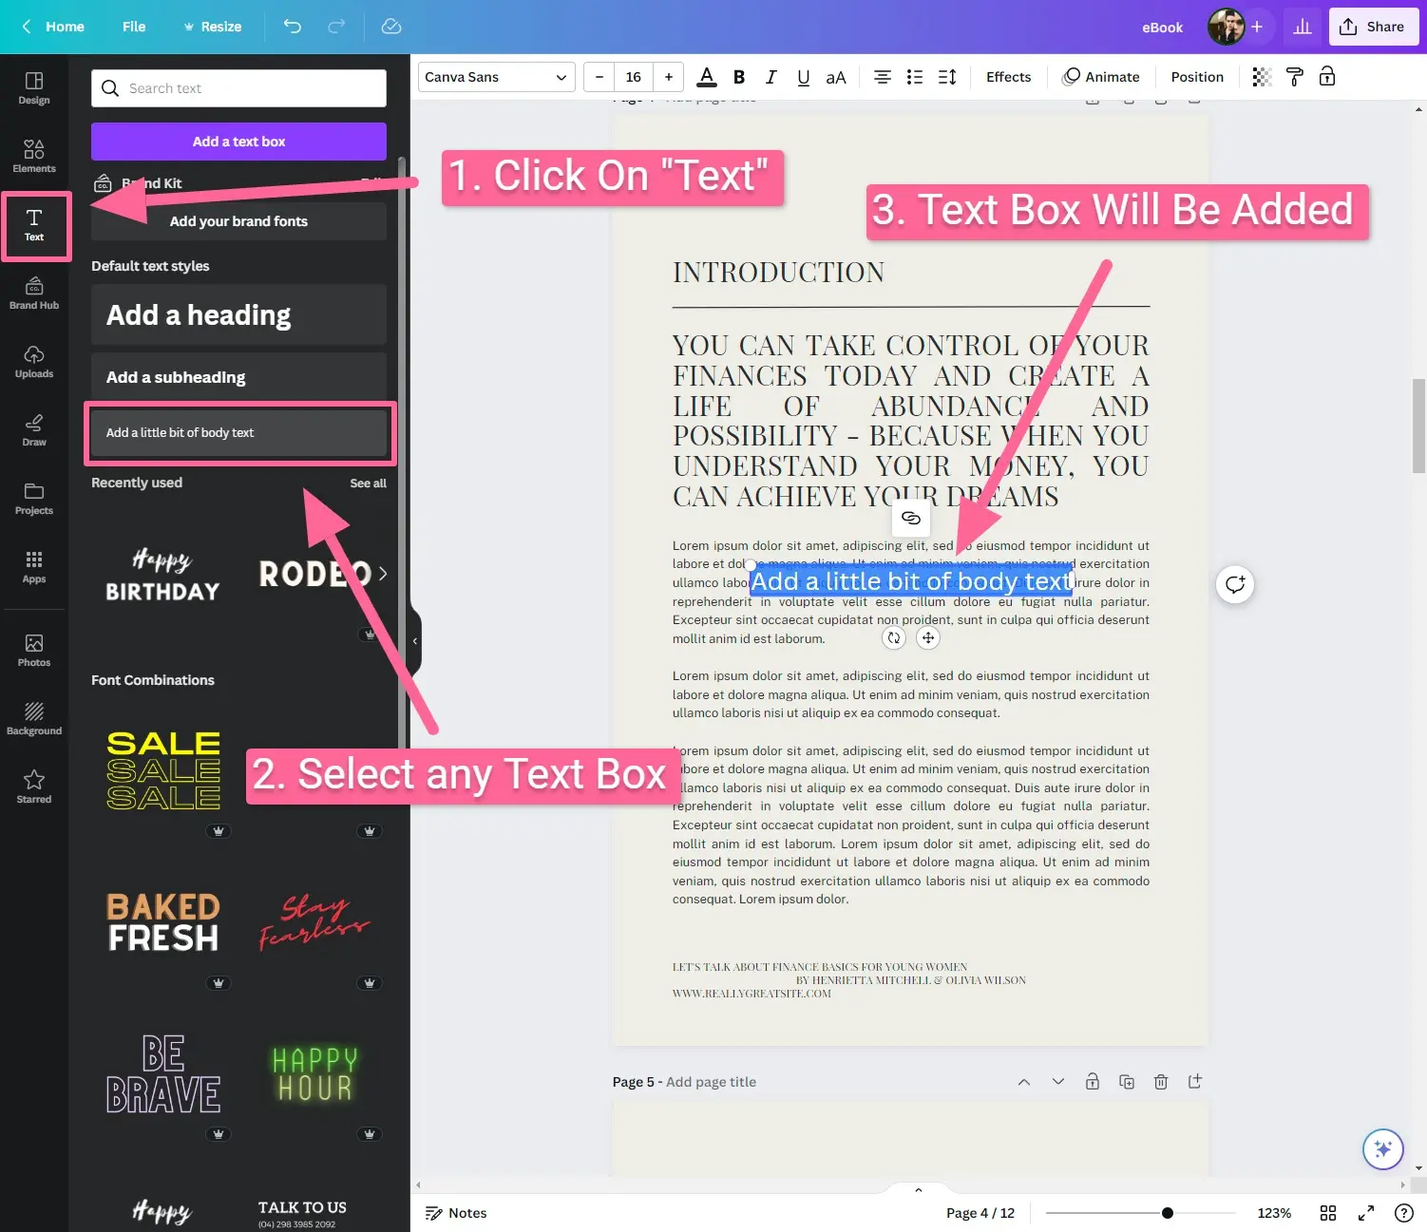Decrease font size with minus
Viewport: 1427px width, 1232px height.
pyautogui.click(x=599, y=77)
